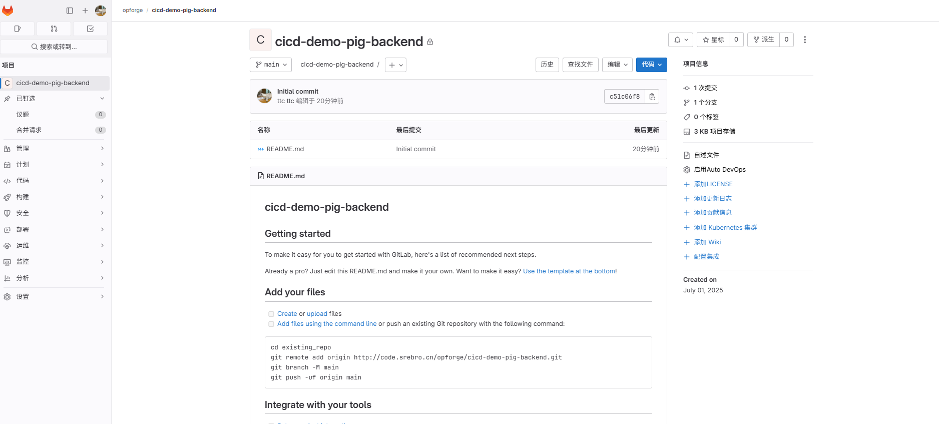Click the 历史 button

click(x=547, y=65)
